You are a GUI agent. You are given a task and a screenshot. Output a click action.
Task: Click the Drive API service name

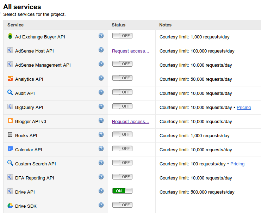point(25,192)
